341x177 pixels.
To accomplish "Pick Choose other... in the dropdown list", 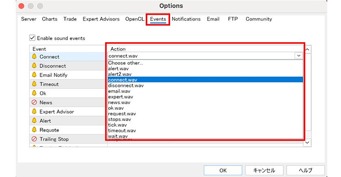I will point(125,63).
